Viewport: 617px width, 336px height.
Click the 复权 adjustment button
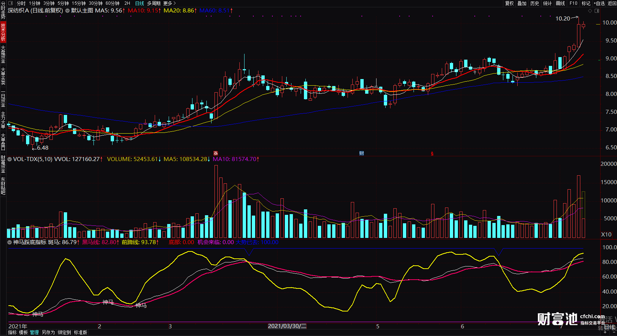(510, 3)
